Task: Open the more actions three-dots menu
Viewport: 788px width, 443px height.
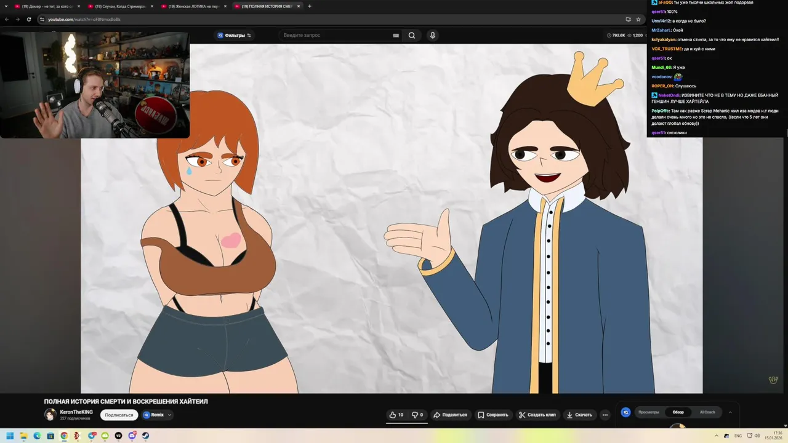Action: (x=605, y=415)
